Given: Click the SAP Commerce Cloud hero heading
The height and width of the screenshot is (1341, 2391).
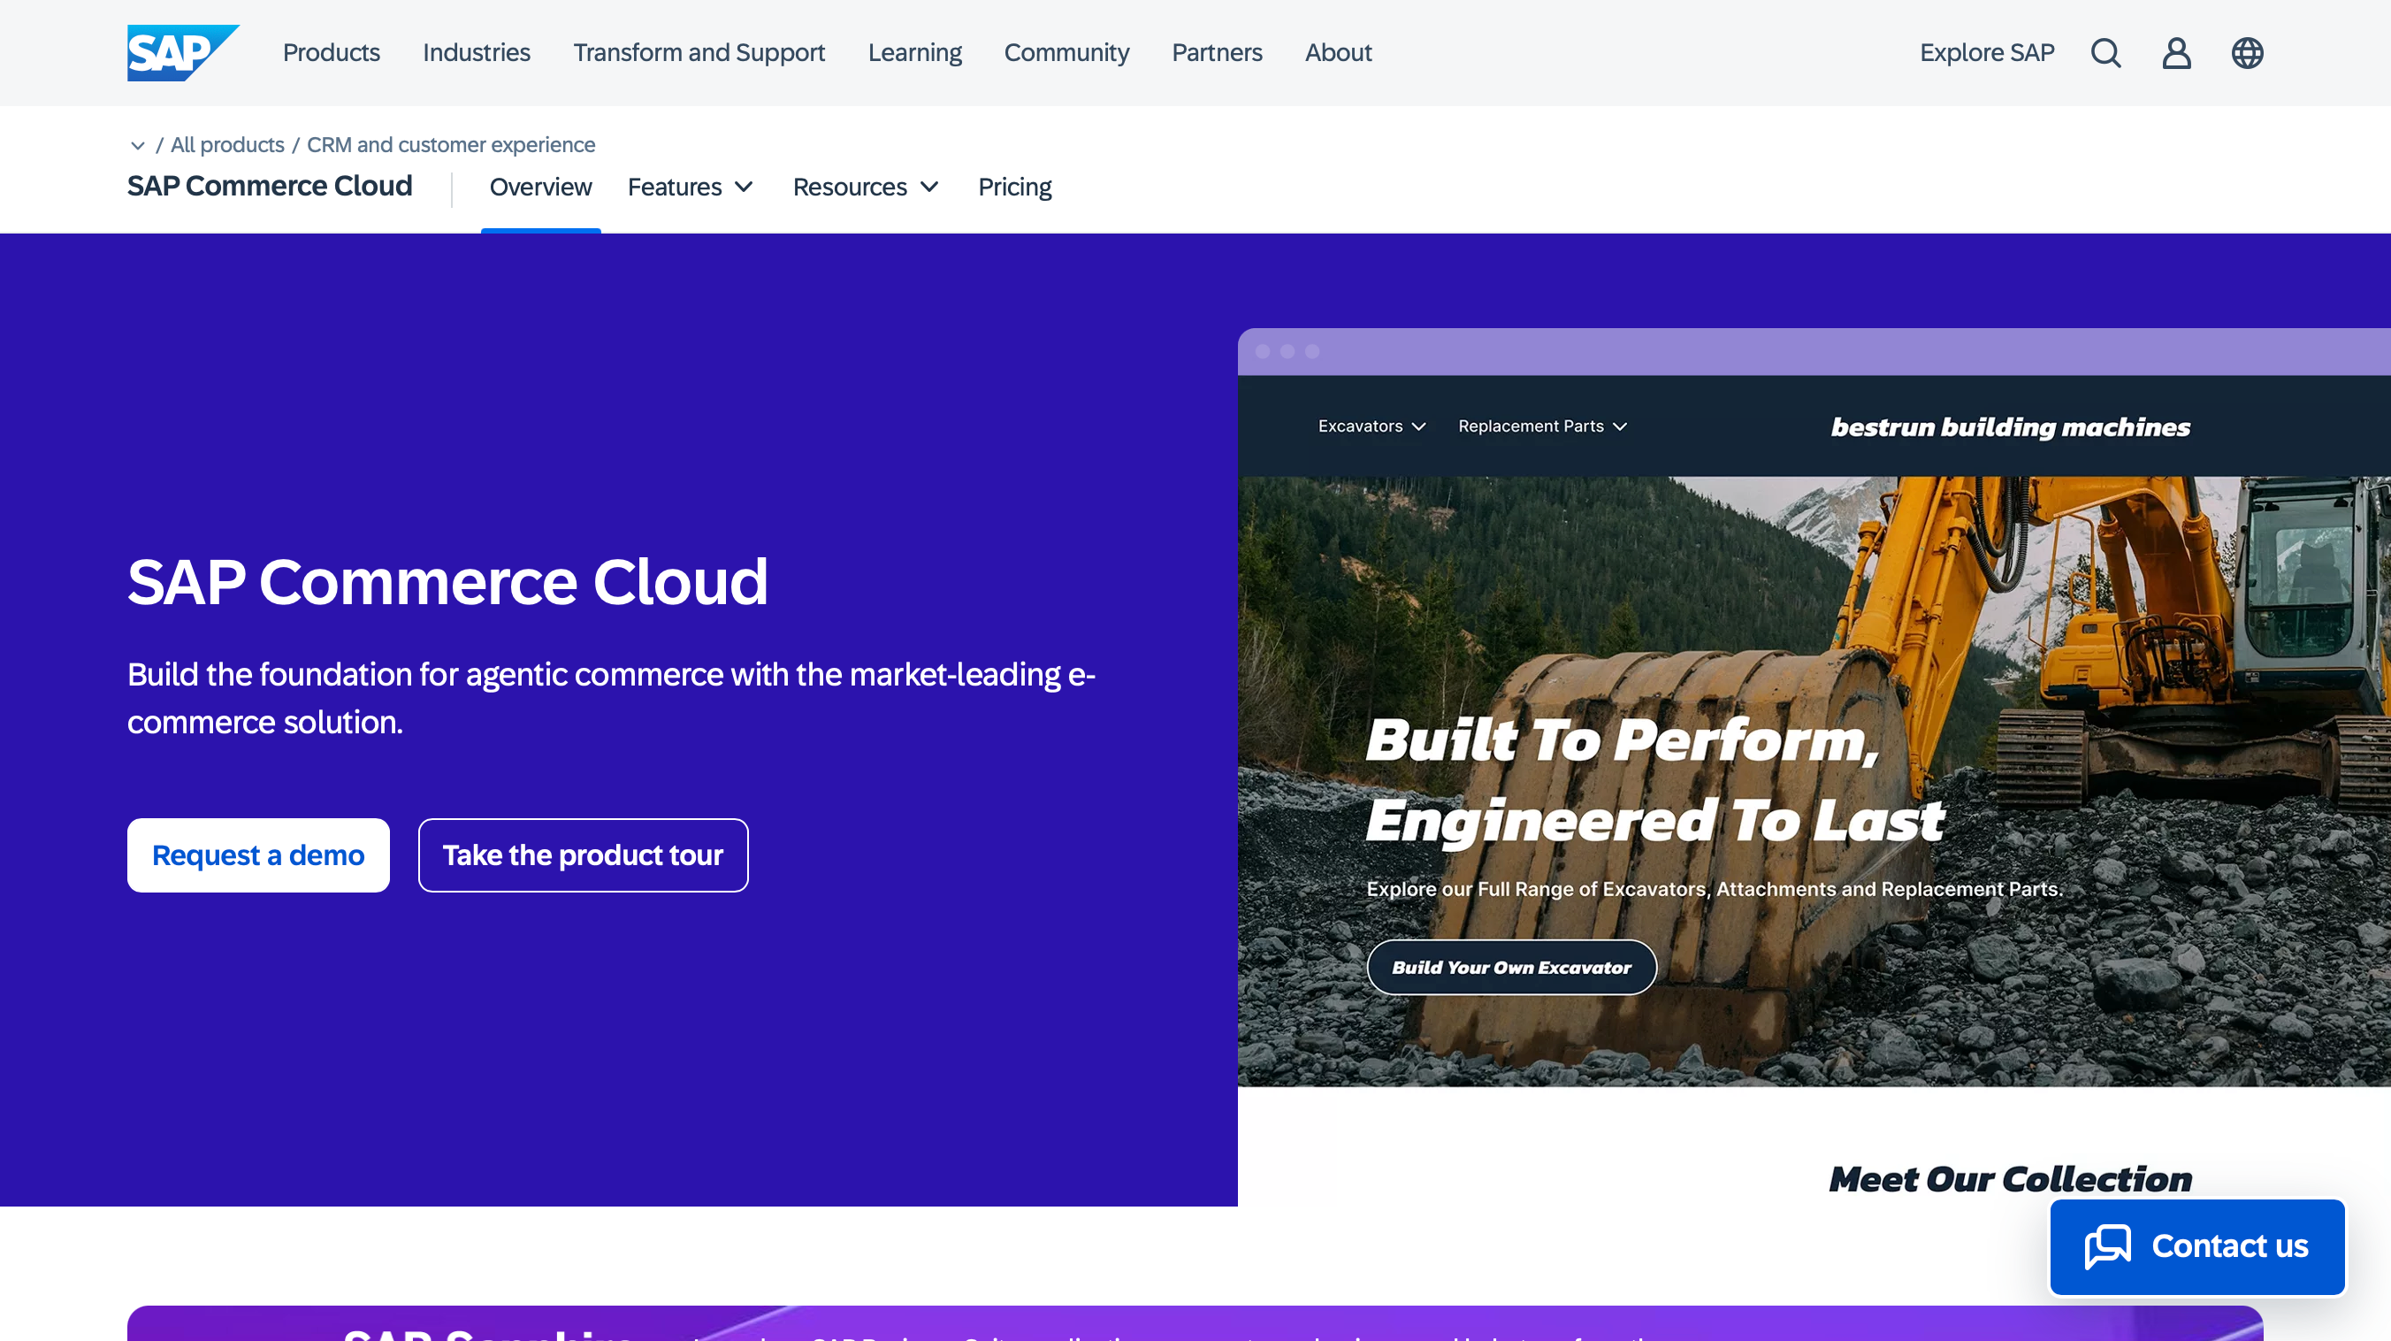Looking at the screenshot, I should (447, 582).
